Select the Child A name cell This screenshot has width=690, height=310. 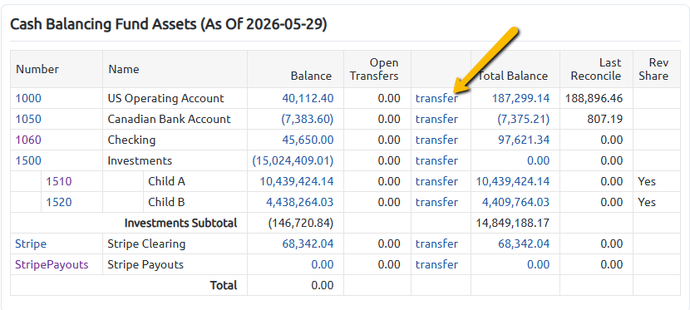pyautogui.click(x=195, y=182)
